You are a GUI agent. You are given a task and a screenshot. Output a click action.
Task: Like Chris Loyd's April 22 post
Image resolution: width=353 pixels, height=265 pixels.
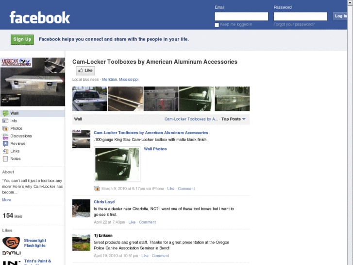pyautogui.click(x=132, y=222)
